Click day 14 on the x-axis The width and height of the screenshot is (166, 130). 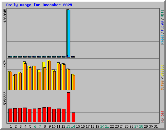(x=73, y=126)
